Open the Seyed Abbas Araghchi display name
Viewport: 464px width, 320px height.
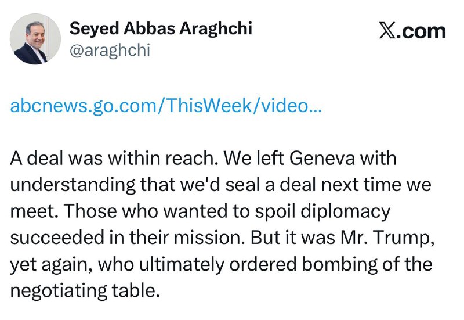[161, 28]
